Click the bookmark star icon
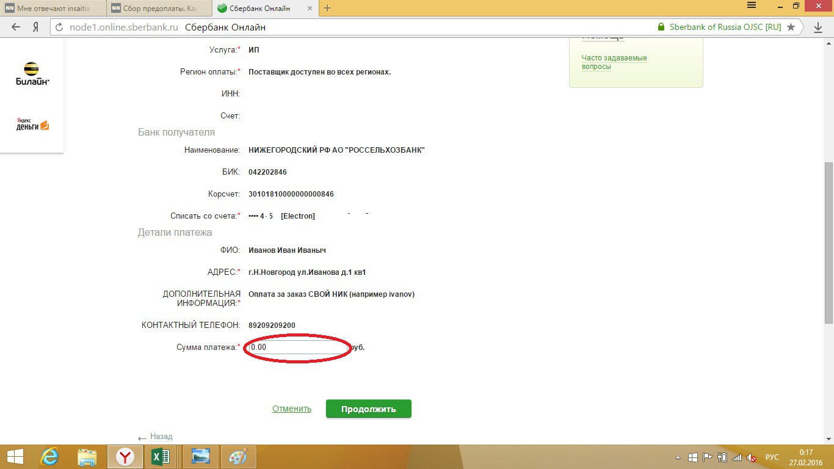Viewport: 834px width, 469px height. click(x=791, y=27)
